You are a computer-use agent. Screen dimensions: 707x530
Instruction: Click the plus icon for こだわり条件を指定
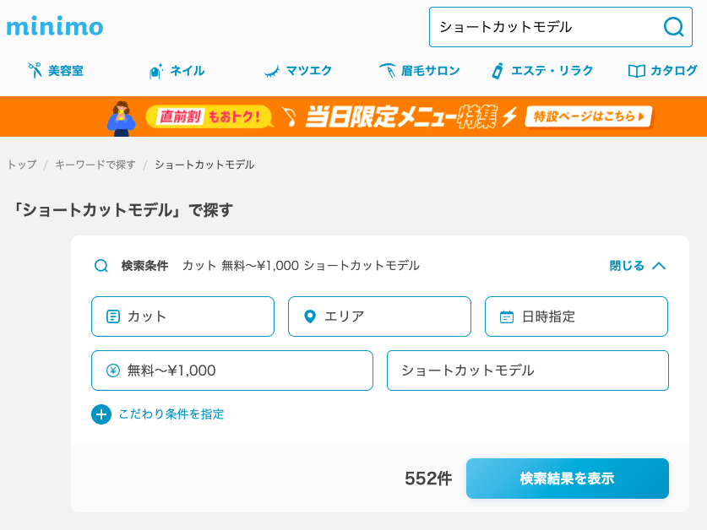click(x=101, y=414)
